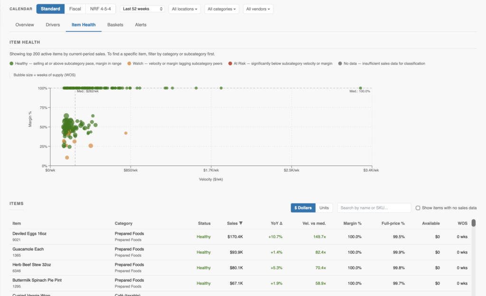Show item values in $ Dollars
Screen dimensions: 486x296
303,208
